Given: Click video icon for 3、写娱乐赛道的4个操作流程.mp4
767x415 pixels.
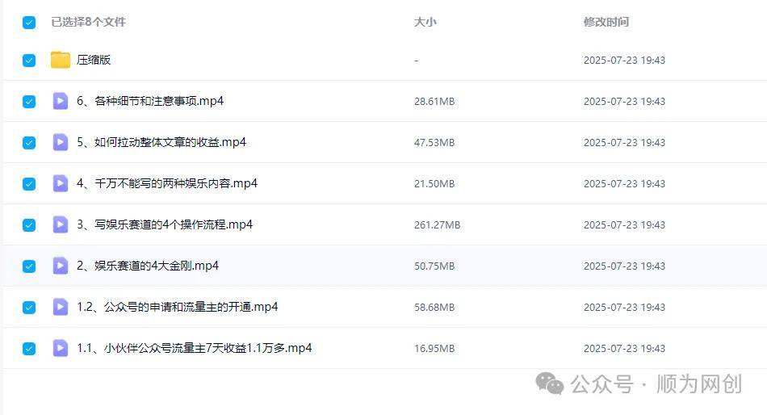Looking at the screenshot, I should click(x=61, y=224).
